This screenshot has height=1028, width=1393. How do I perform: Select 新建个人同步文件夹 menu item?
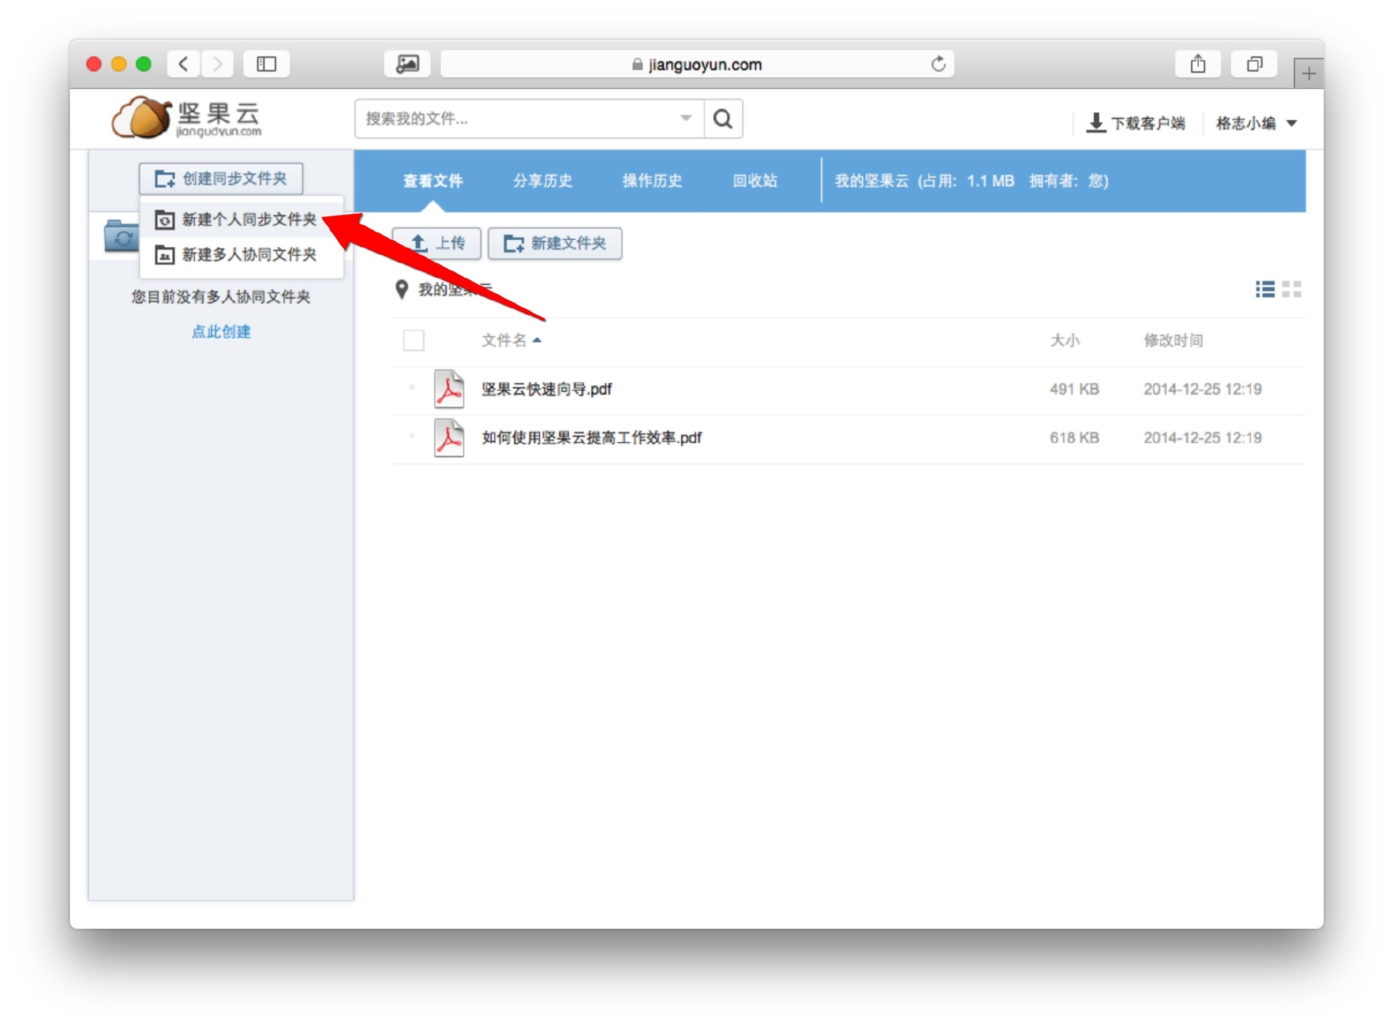click(248, 219)
